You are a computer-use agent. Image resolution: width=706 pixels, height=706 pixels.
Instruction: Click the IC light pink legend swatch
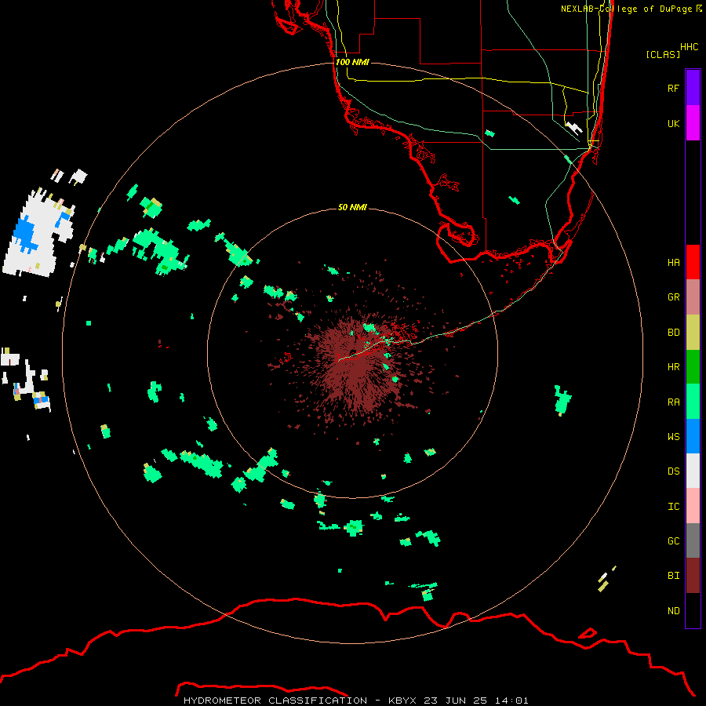(x=693, y=506)
